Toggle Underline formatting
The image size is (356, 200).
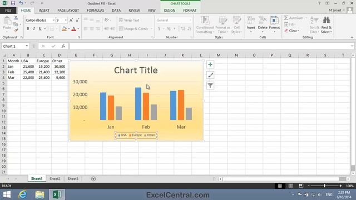[x=40, y=29]
